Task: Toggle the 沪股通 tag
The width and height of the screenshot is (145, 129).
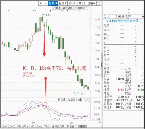Action: tap(57, 8)
